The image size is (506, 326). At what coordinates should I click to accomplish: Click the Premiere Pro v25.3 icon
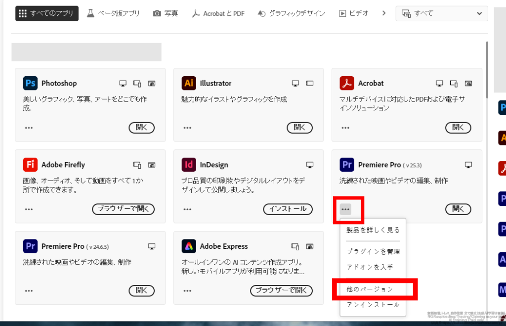tap(347, 165)
